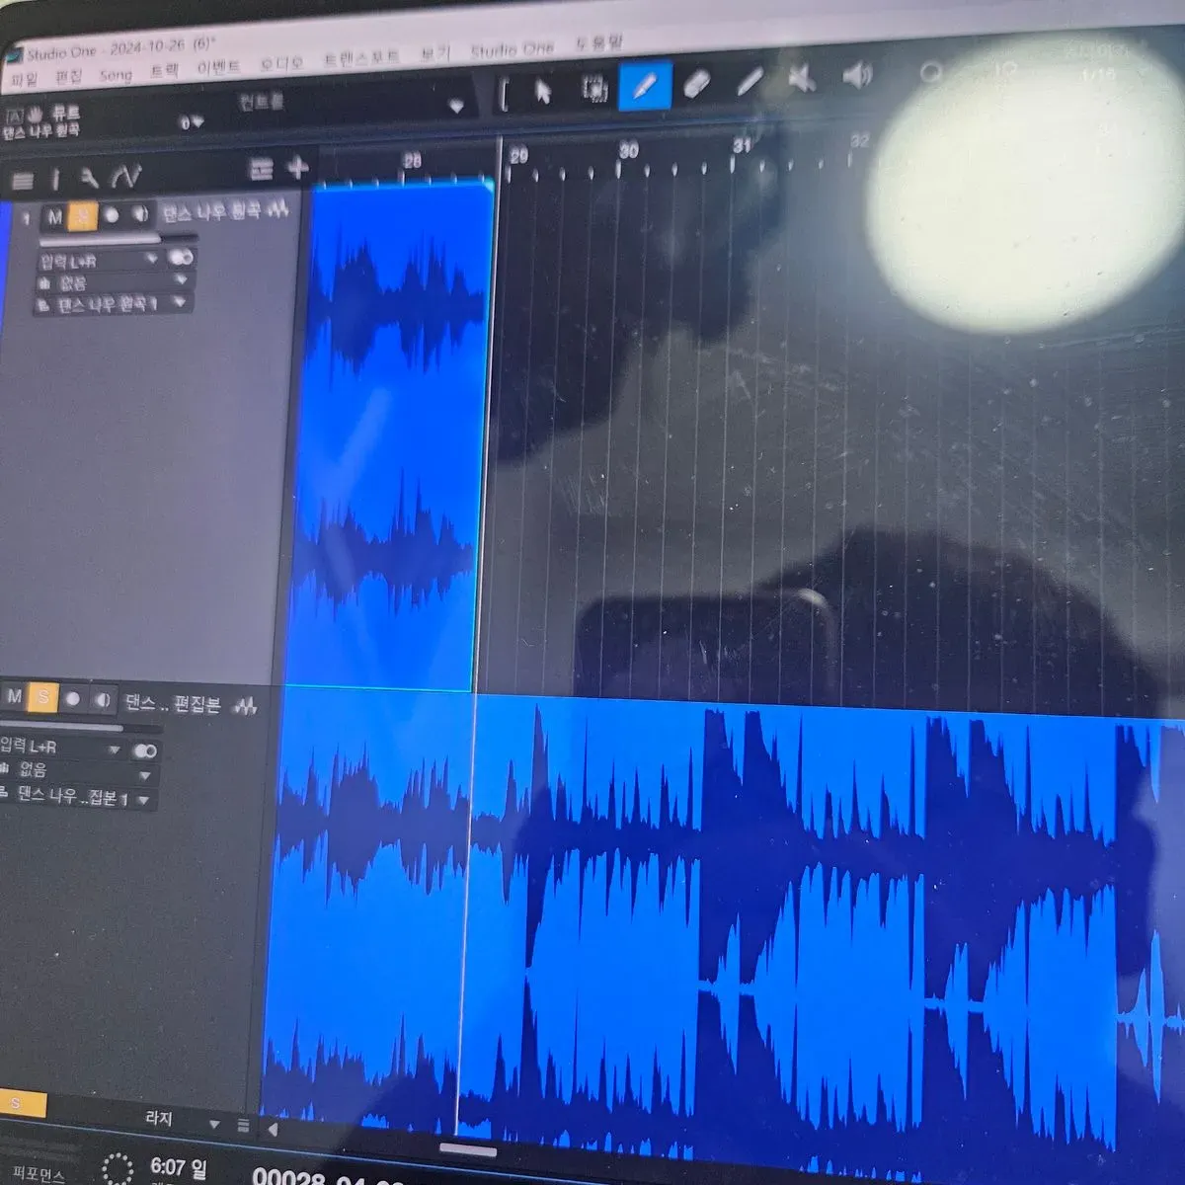The image size is (1185, 1185).
Task: Click the 퍼포먼스 button at bottom
Action: click(x=38, y=1174)
